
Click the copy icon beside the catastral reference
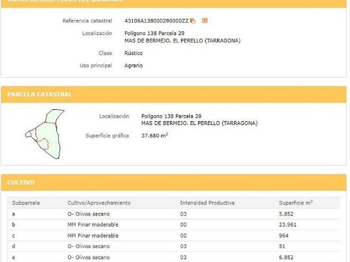point(193,21)
